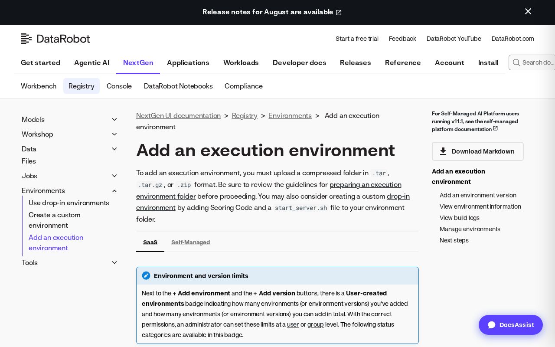Follow the group level limits link
555x347 pixels.
point(316,324)
